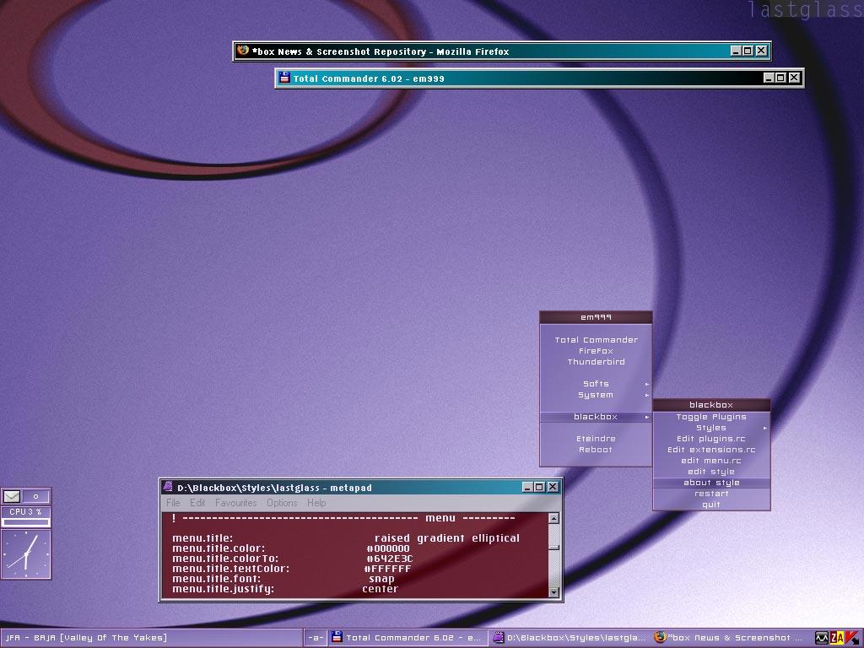The image size is (864, 648).
Task: Choose Eteindre in the em999 menu
Action: (596, 439)
